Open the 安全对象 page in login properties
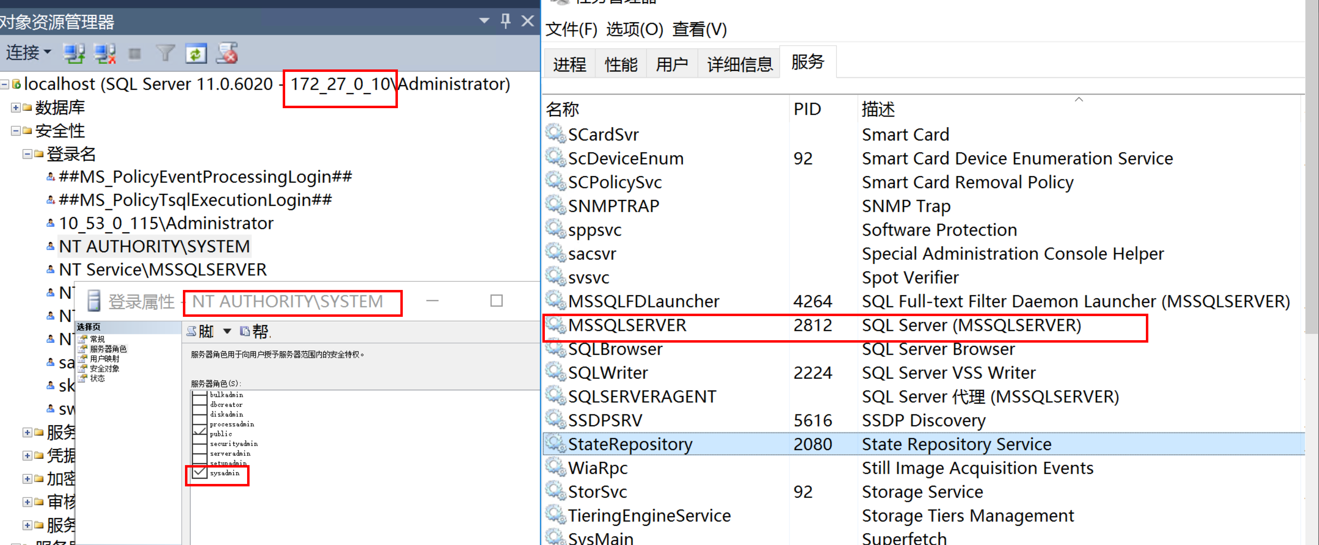The image size is (1319, 545). [104, 368]
